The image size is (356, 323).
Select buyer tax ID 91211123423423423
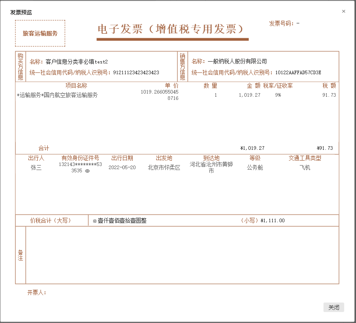pyautogui.click(x=136, y=72)
